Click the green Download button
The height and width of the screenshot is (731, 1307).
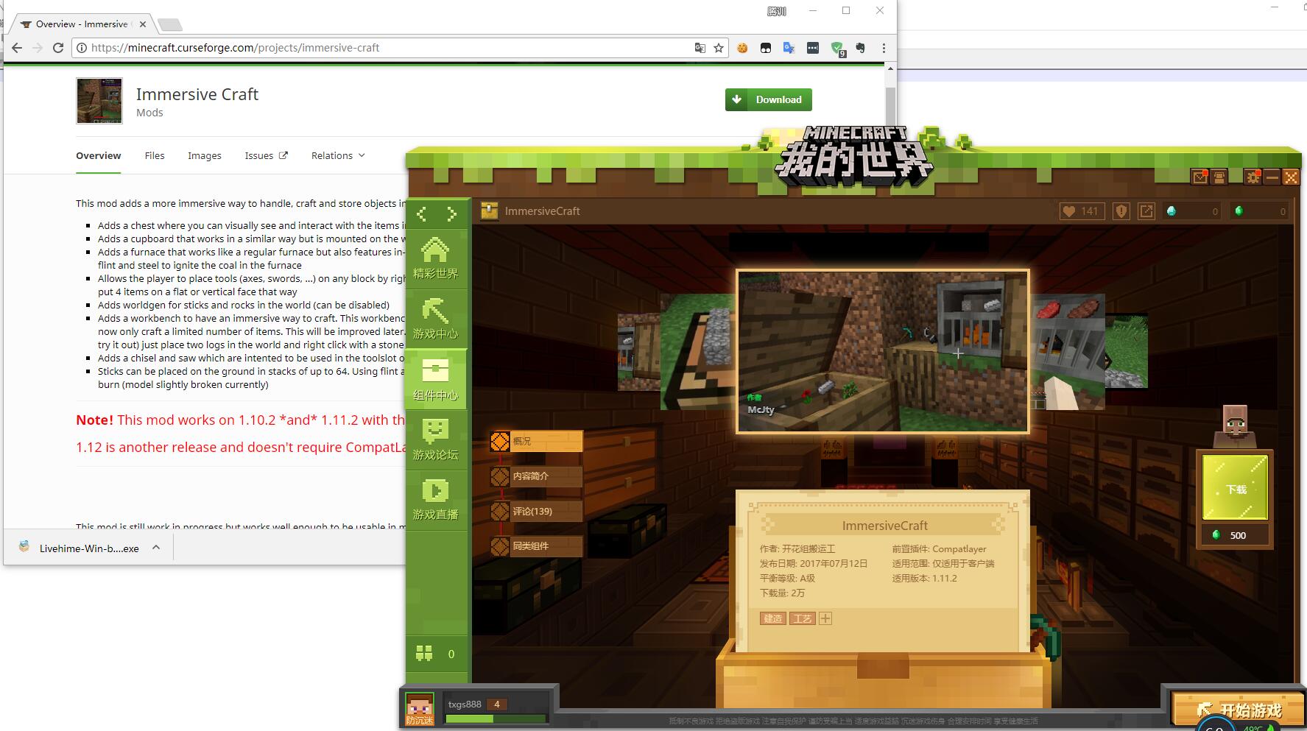point(769,99)
